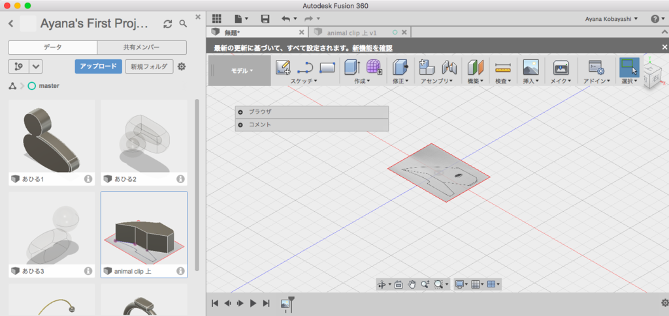Dismiss the update notification bar
Viewport: 669px width, 316px height.
(664, 47)
